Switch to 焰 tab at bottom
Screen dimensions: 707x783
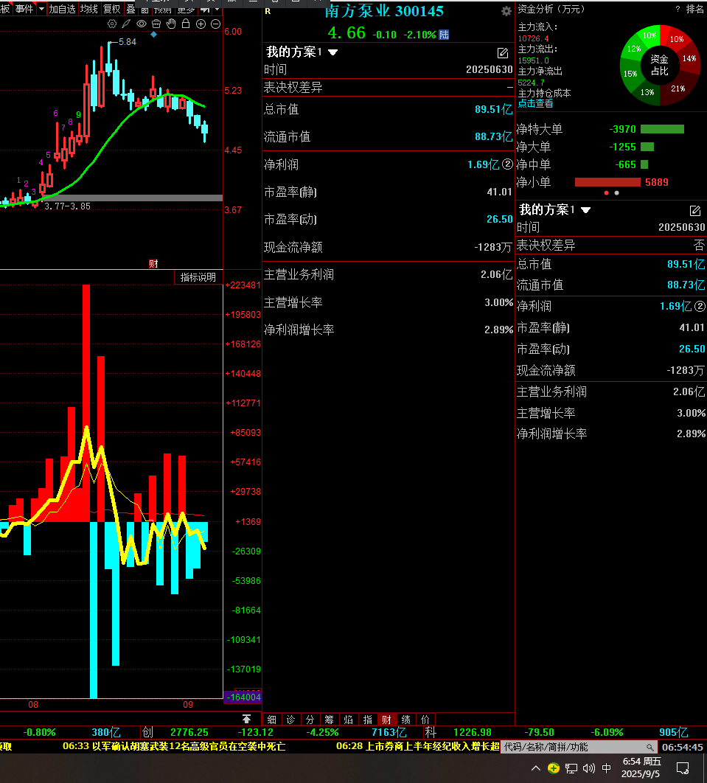pos(349,720)
